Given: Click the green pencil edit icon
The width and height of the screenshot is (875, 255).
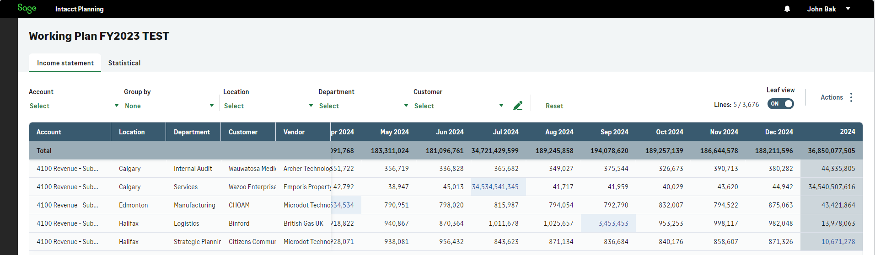Looking at the screenshot, I should (518, 106).
